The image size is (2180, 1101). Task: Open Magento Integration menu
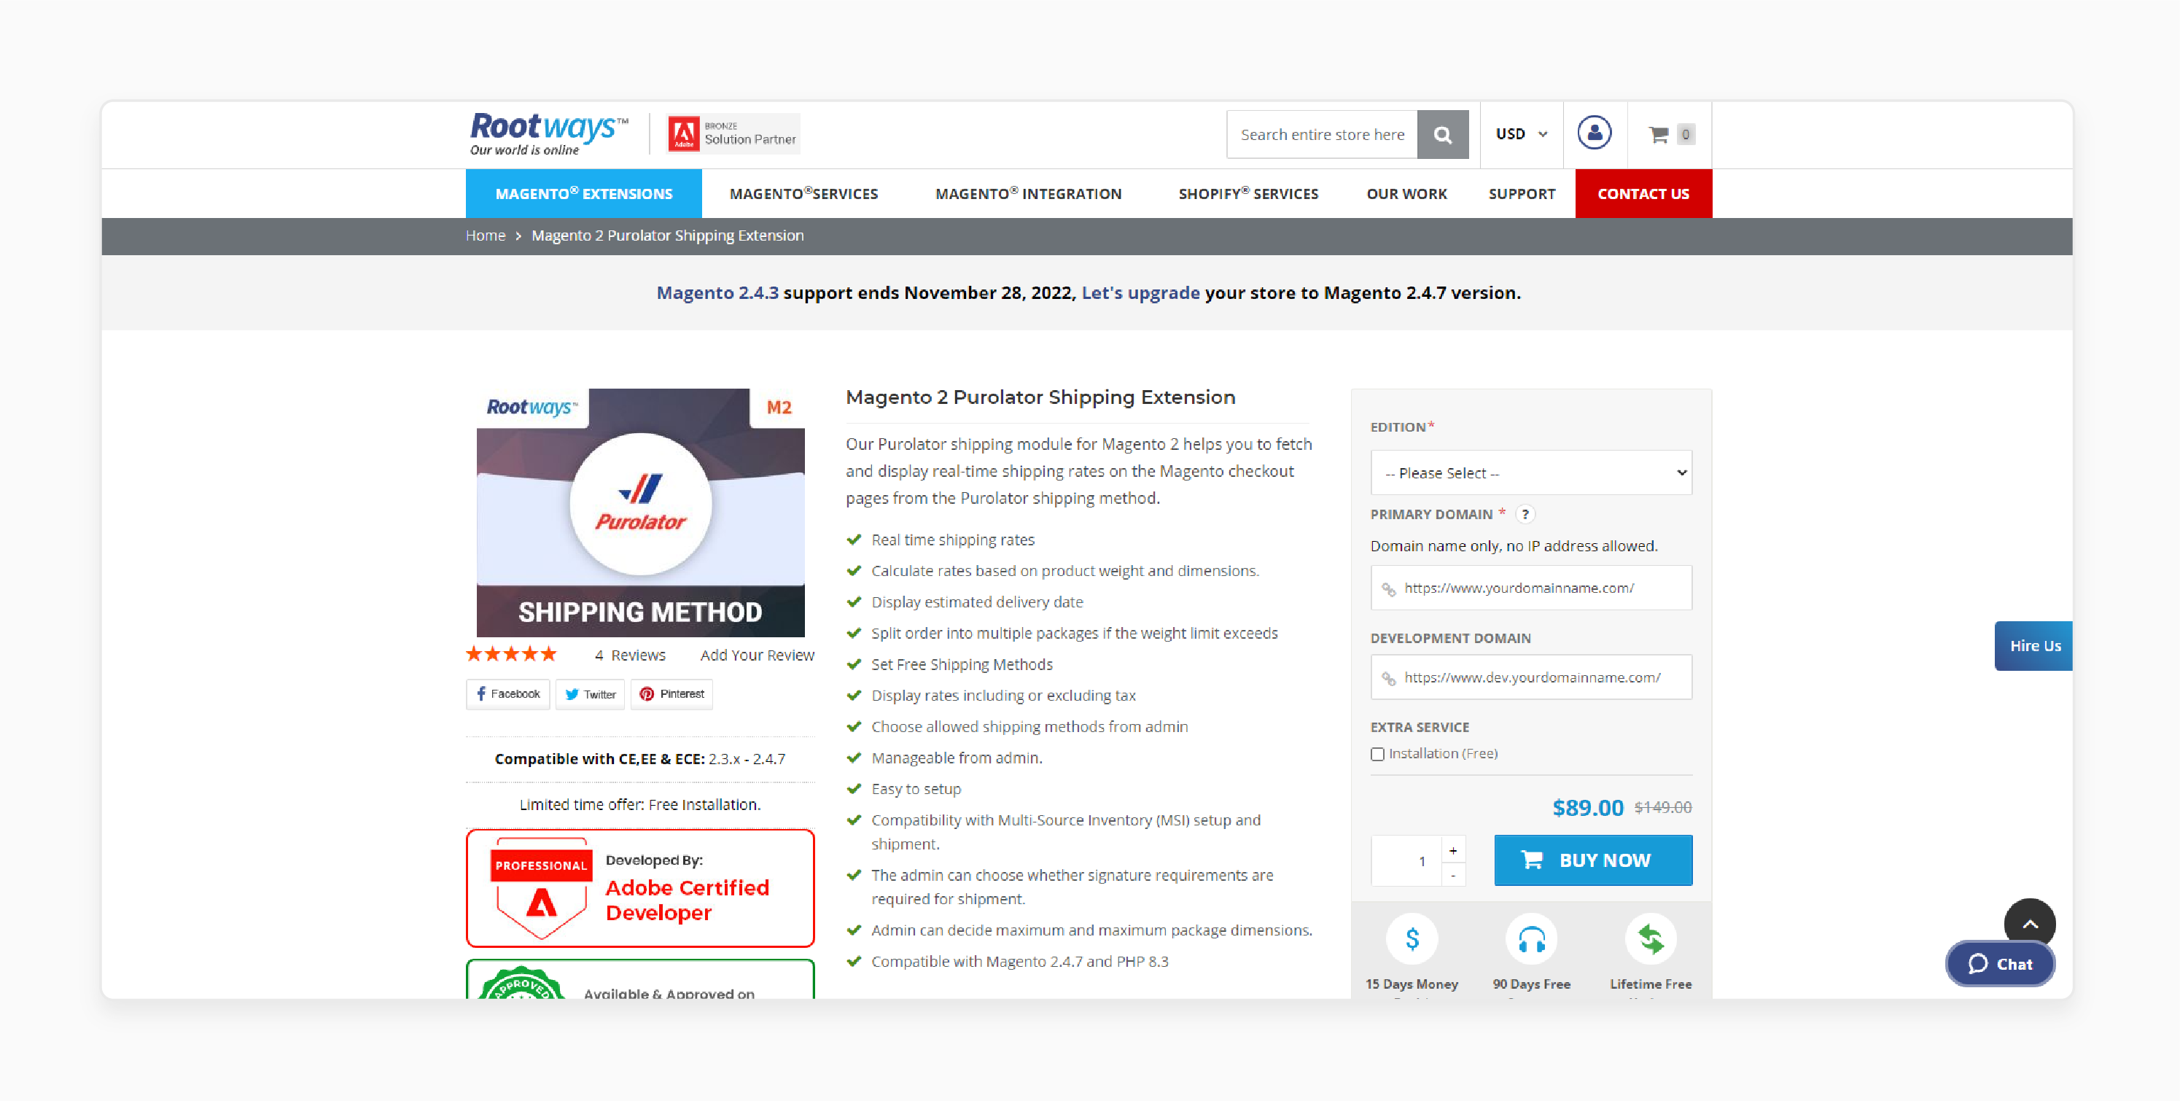tap(1028, 194)
